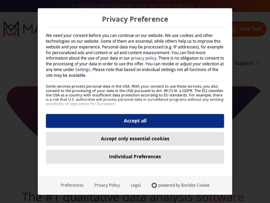Click the arrow after the banner text
Image resolution: width=270 pixels, height=203 pixels.
tap(198, 6)
